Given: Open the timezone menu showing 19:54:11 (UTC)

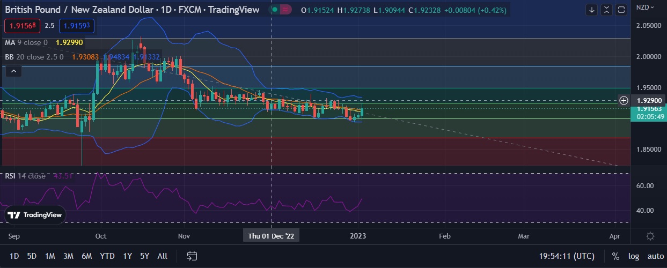Looking at the screenshot, I should pyautogui.click(x=571, y=256).
